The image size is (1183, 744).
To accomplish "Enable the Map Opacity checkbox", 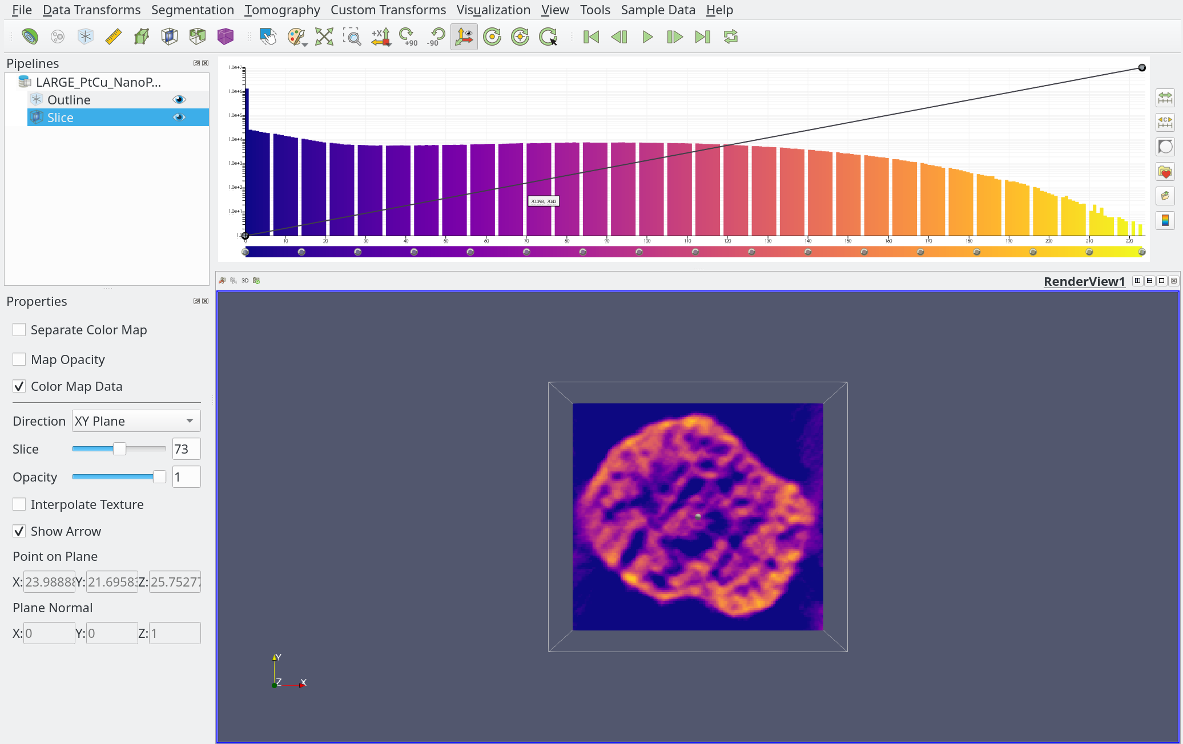I will click(19, 359).
